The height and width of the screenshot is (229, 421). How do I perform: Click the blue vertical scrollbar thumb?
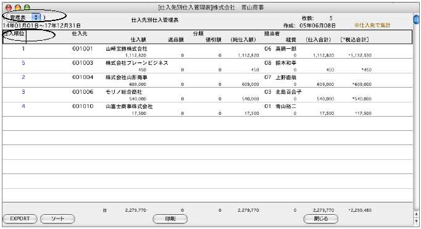coord(417,19)
